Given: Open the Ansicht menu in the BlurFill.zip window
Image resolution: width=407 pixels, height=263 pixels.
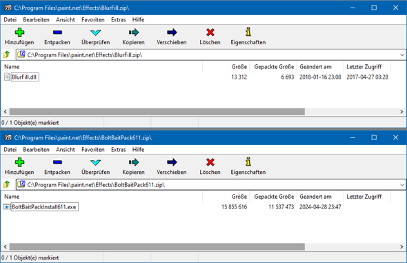Looking at the screenshot, I should 66,20.
